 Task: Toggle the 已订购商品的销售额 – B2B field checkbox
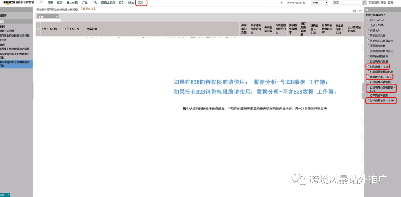[368, 87]
